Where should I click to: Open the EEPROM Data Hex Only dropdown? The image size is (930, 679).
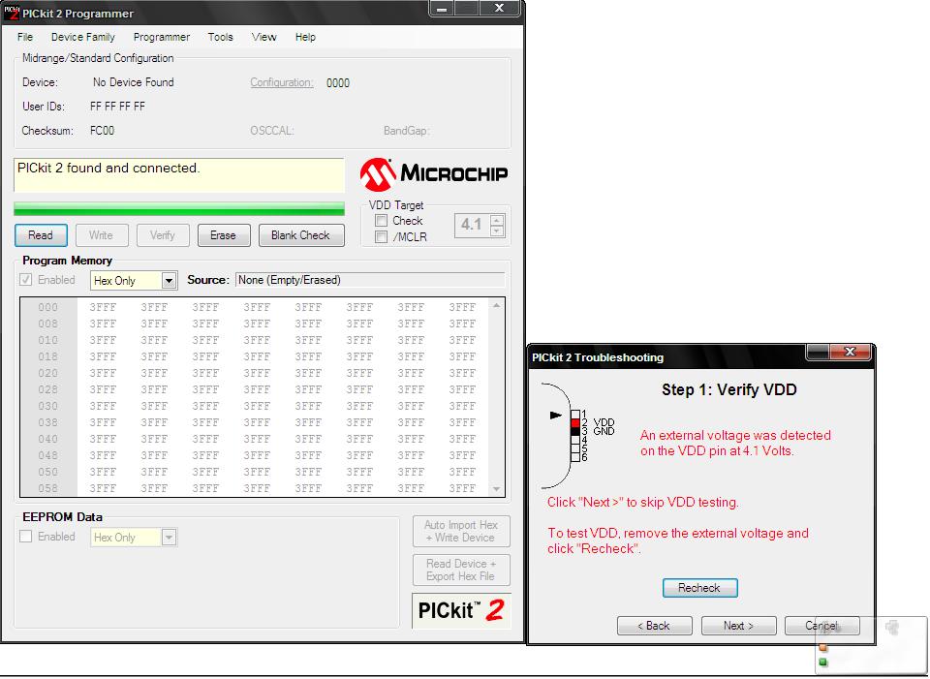(169, 538)
